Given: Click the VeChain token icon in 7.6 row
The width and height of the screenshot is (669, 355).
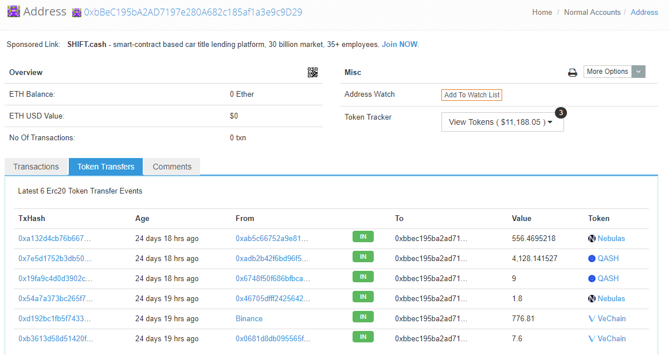Looking at the screenshot, I should (592, 339).
